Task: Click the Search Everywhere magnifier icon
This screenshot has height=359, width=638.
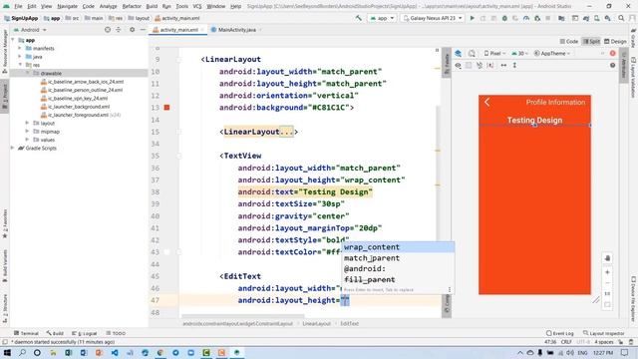Action: pyautogui.click(x=621, y=18)
